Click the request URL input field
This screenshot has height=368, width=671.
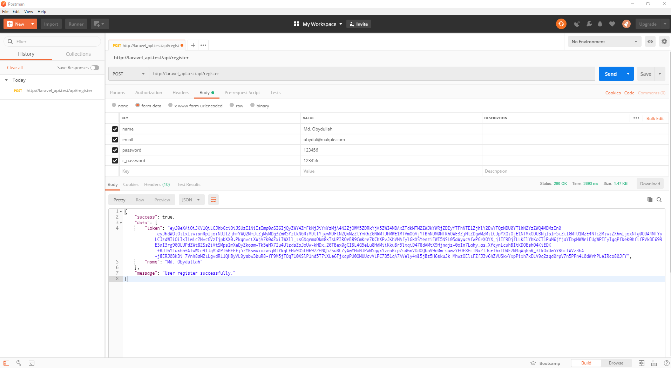372,74
